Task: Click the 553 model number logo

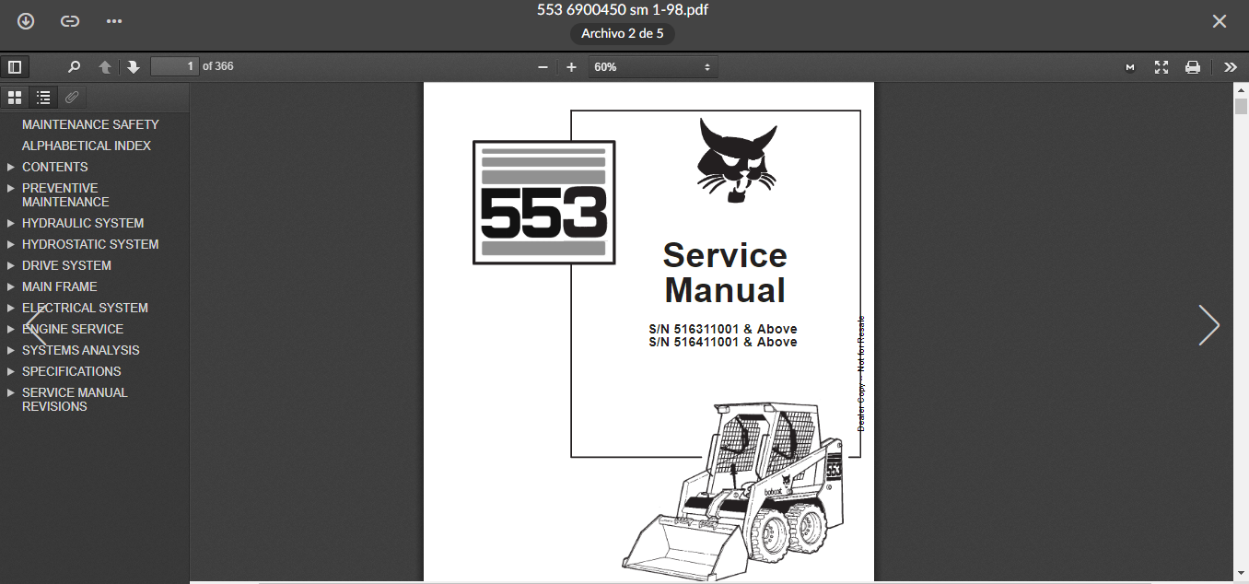Action: pyautogui.click(x=543, y=203)
